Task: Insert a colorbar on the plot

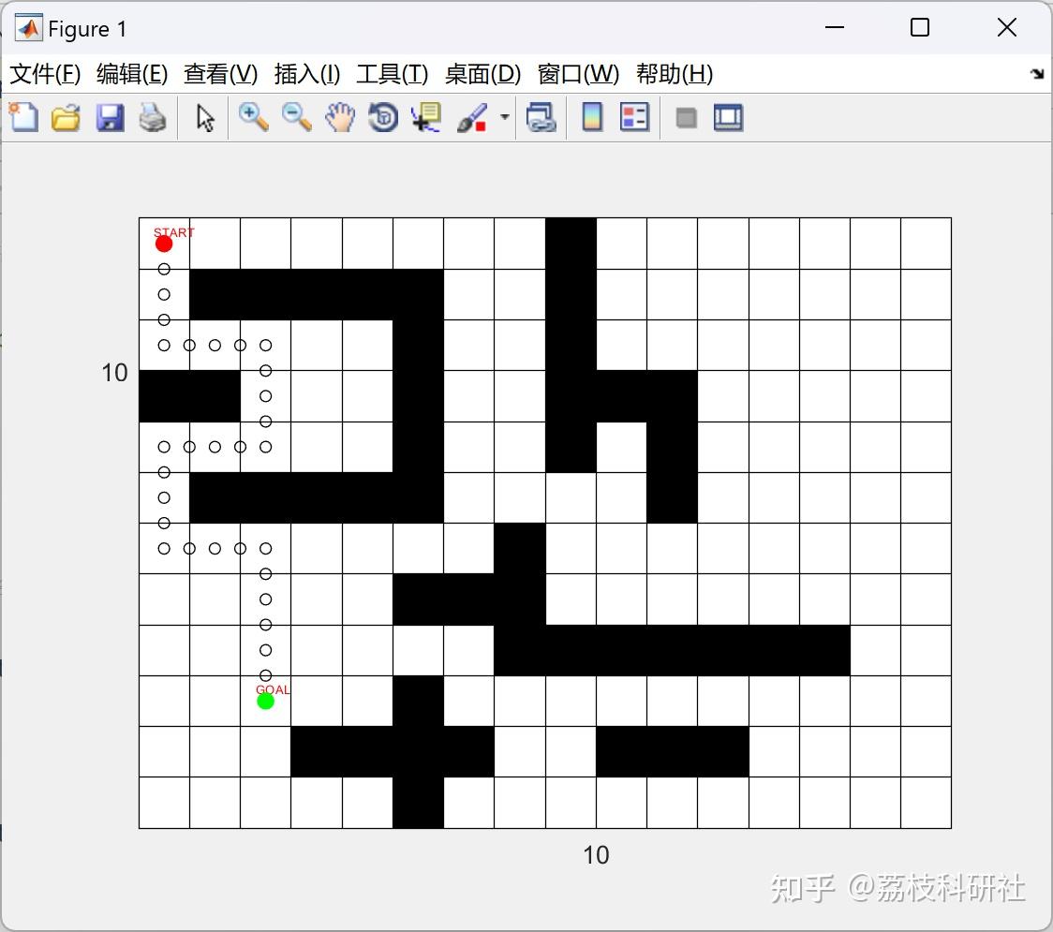Action: pos(591,117)
